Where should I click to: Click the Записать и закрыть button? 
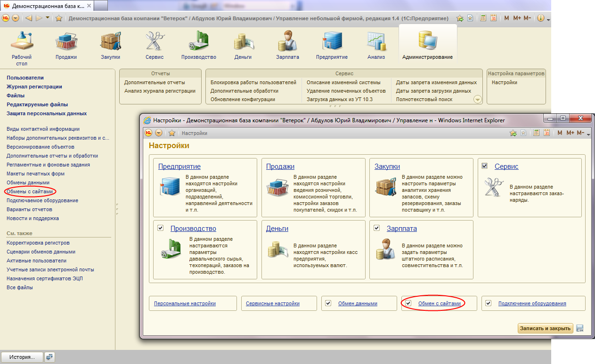[546, 328]
